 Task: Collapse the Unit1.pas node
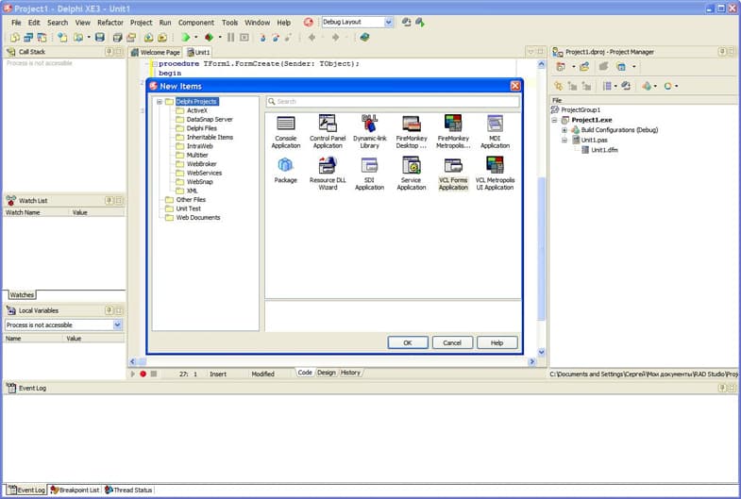(x=564, y=141)
